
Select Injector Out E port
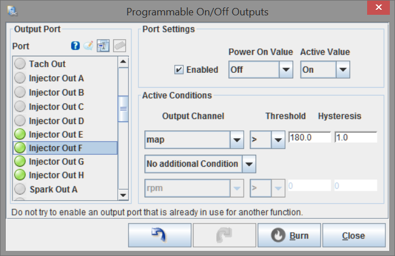[65, 134]
